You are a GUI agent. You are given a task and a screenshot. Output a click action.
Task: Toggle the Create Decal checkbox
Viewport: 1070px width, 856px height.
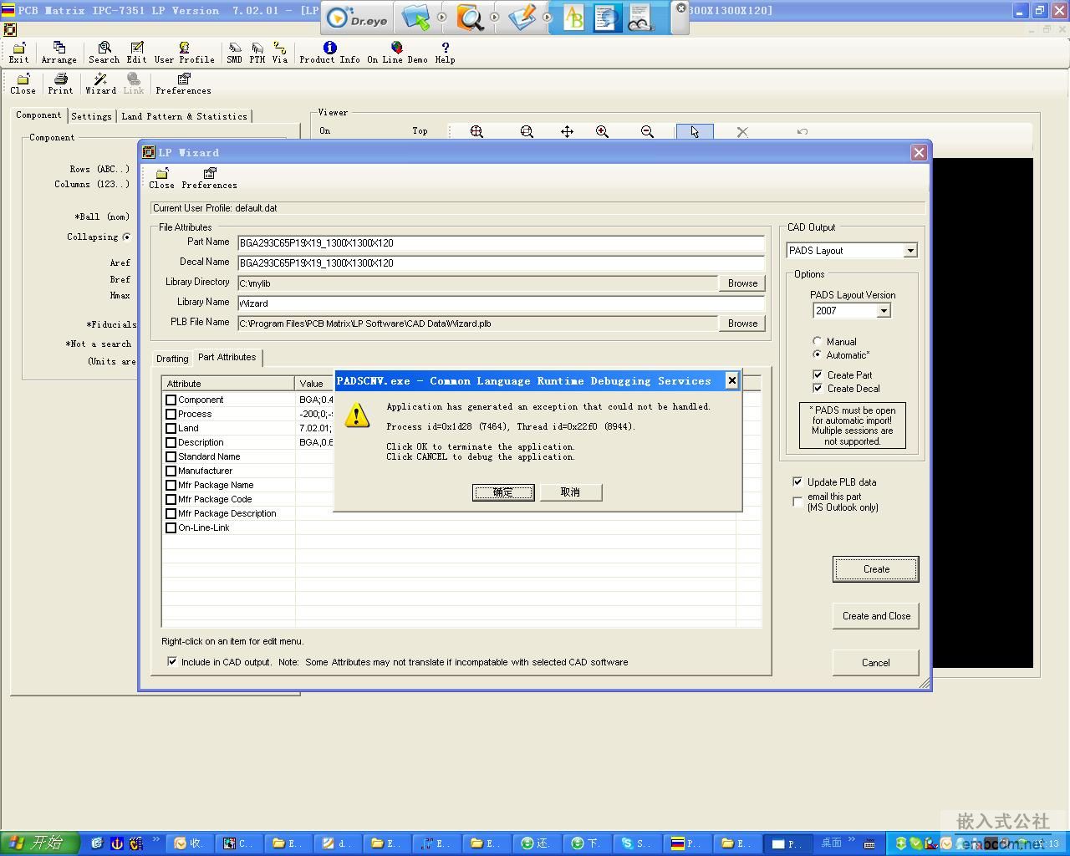point(818,388)
